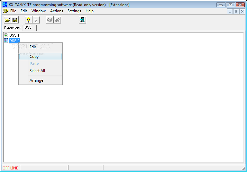Click the OFF LINE status indicator
Viewport: 247px width, 172px height.
point(10,168)
